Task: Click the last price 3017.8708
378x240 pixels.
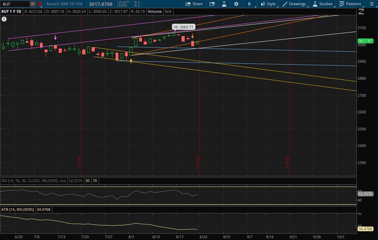Action: point(101,4)
